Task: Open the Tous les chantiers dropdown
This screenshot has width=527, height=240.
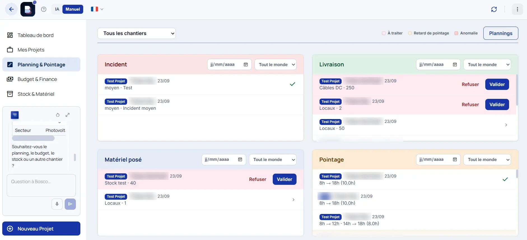Action: (x=137, y=33)
